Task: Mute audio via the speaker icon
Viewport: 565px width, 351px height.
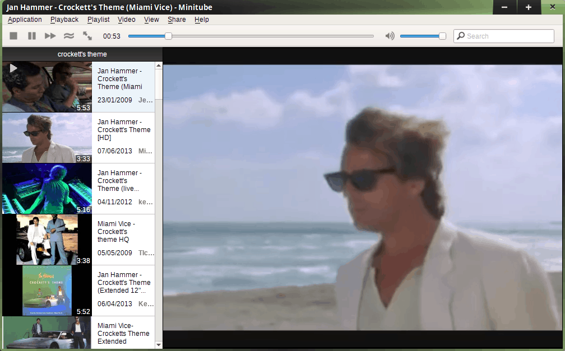Action: 390,36
